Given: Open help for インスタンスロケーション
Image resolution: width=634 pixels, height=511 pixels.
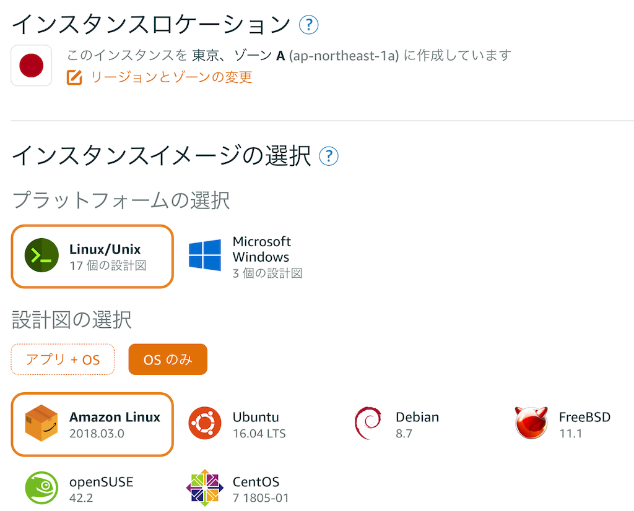Looking at the screenshot, I should tap(308, 25).
